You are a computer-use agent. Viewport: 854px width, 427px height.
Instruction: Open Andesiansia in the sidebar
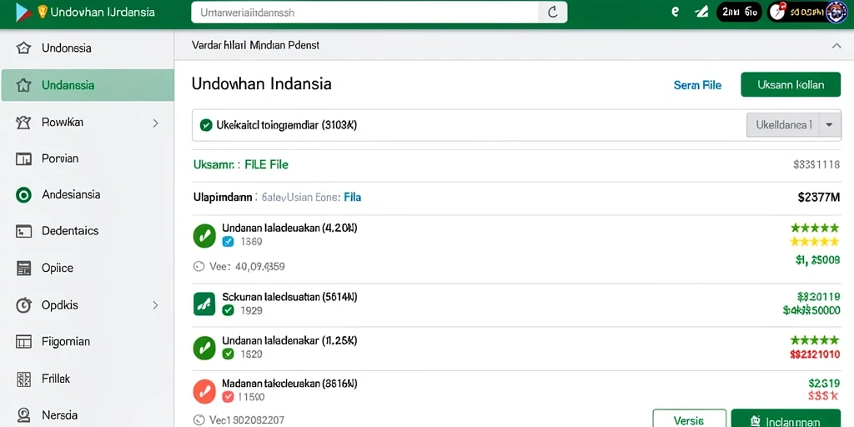click(87, 195)
